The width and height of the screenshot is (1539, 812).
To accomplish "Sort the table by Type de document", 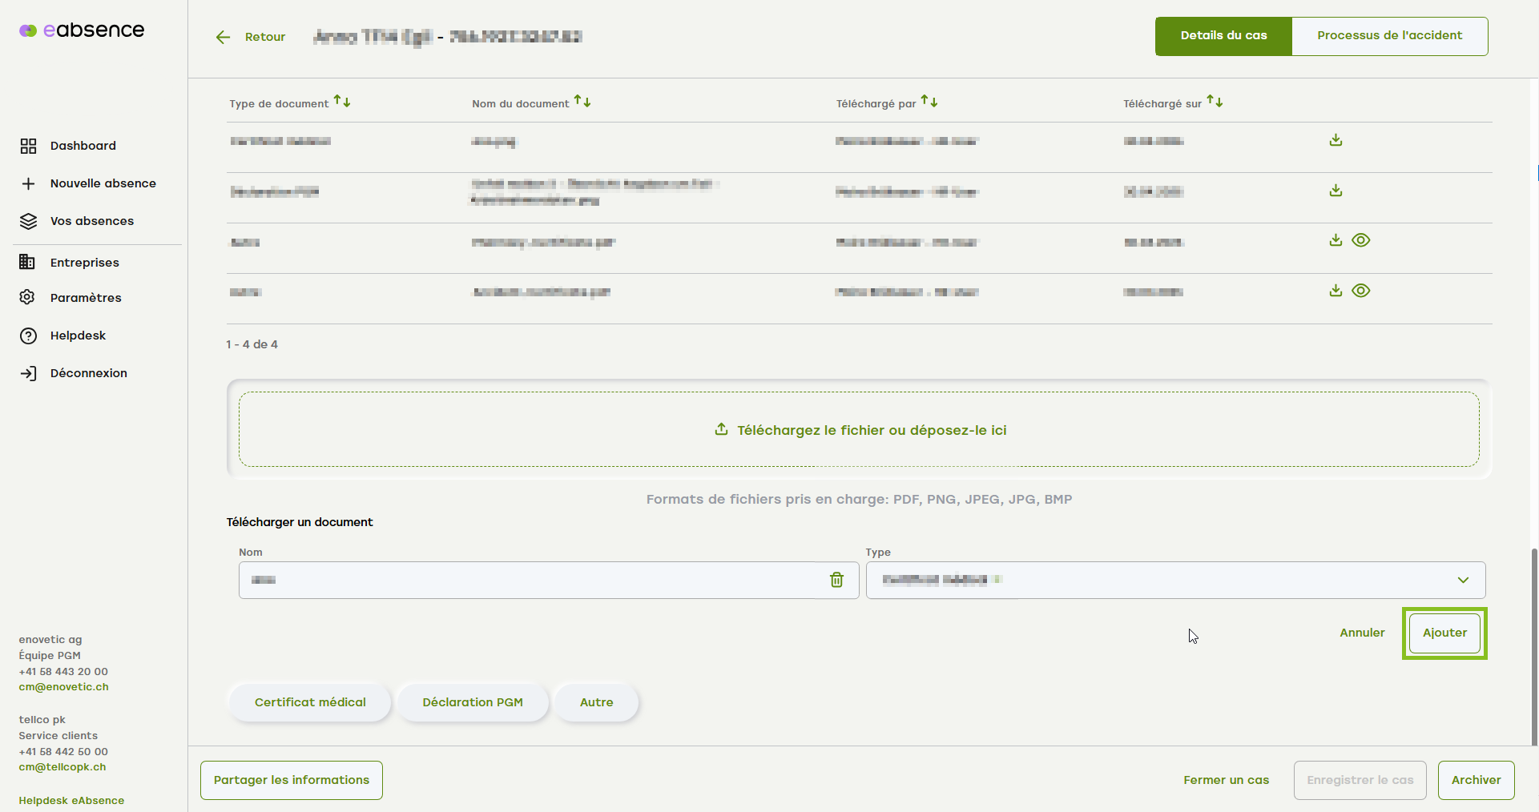I will click(x=342, y=102).
